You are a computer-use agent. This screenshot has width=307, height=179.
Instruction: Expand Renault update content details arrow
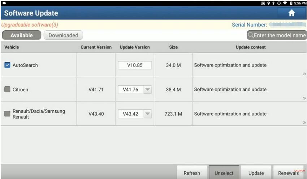304,123
